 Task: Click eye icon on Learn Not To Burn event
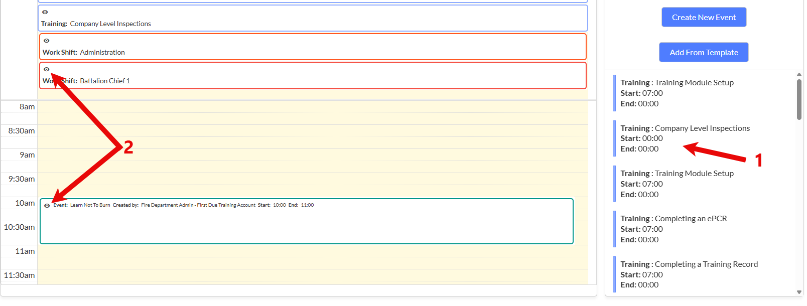(x=47, y=206)
